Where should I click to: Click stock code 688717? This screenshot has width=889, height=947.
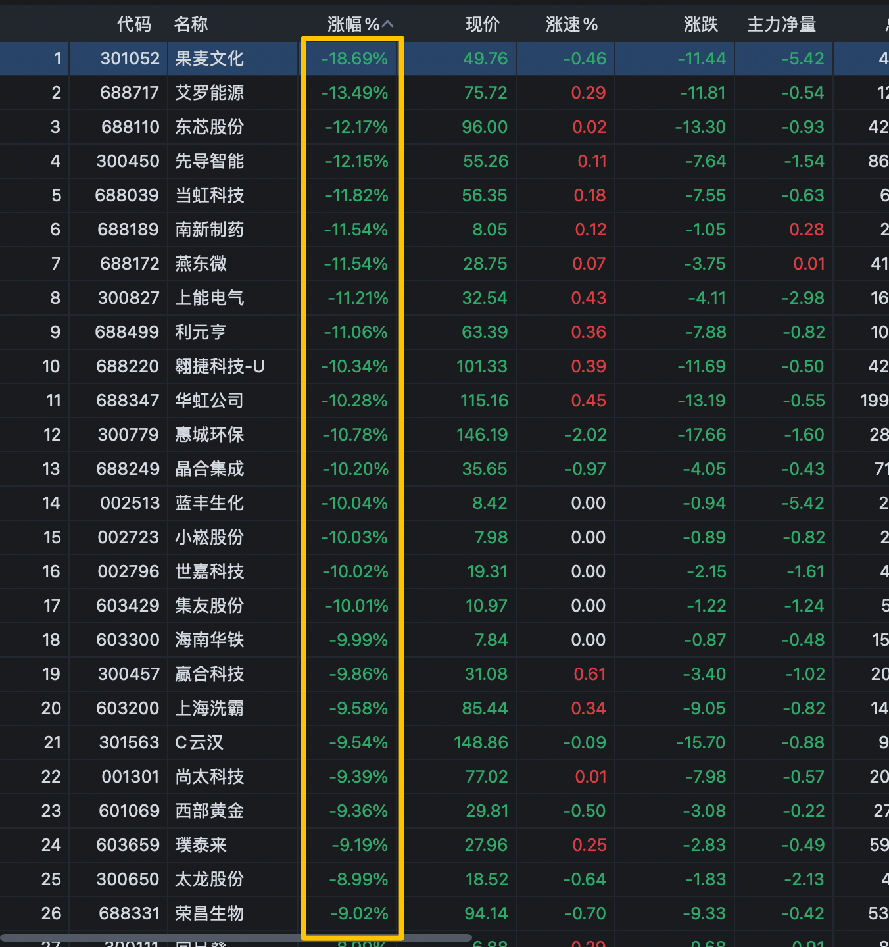coord(130,93)
